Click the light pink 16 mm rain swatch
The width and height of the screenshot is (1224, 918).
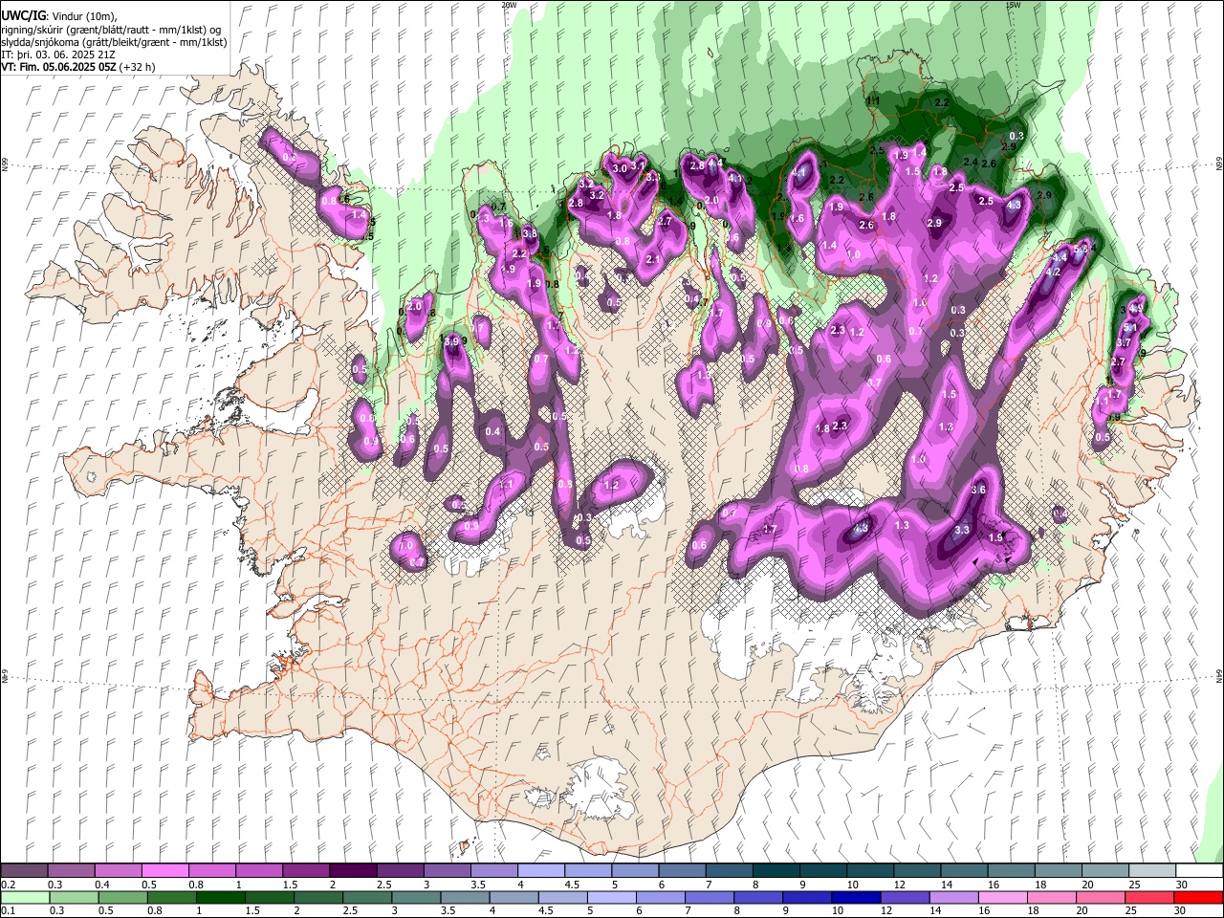[x=1002, y=898]
